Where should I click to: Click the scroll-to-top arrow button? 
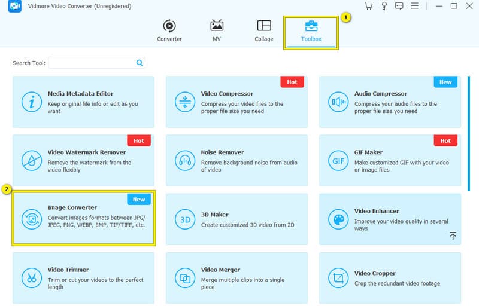(453, 236)
